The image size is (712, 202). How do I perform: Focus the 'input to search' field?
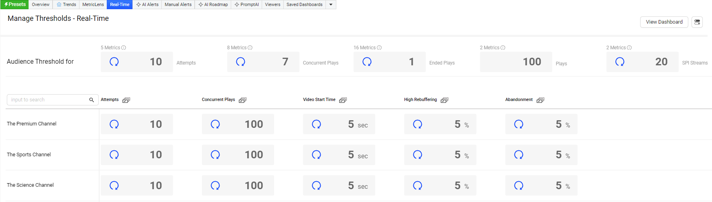47,100
